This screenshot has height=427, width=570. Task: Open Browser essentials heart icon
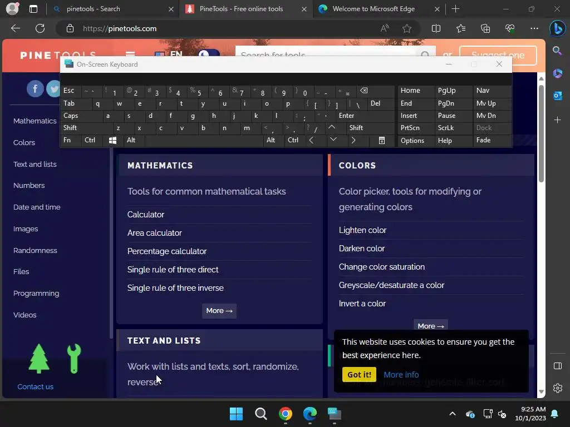pos(510,28)
